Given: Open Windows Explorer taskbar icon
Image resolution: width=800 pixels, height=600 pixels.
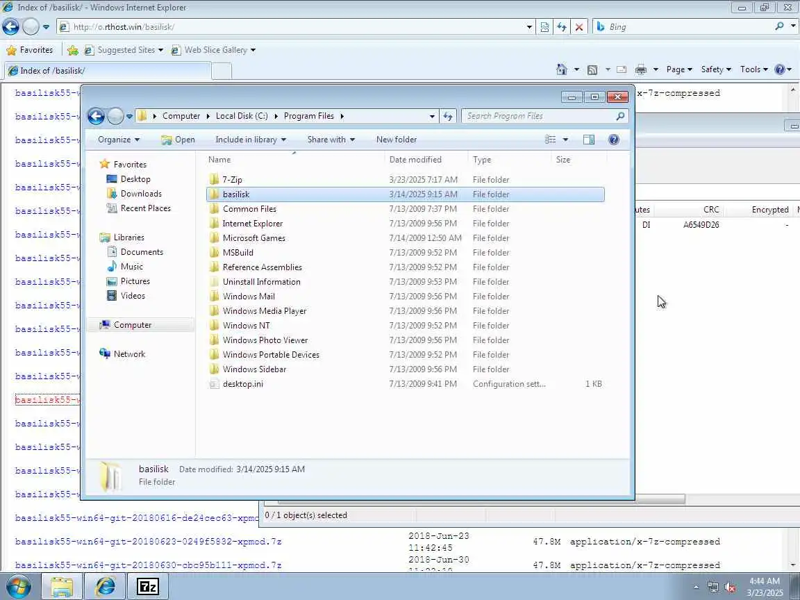Looking at the screenshot, I should coord(61,587).
